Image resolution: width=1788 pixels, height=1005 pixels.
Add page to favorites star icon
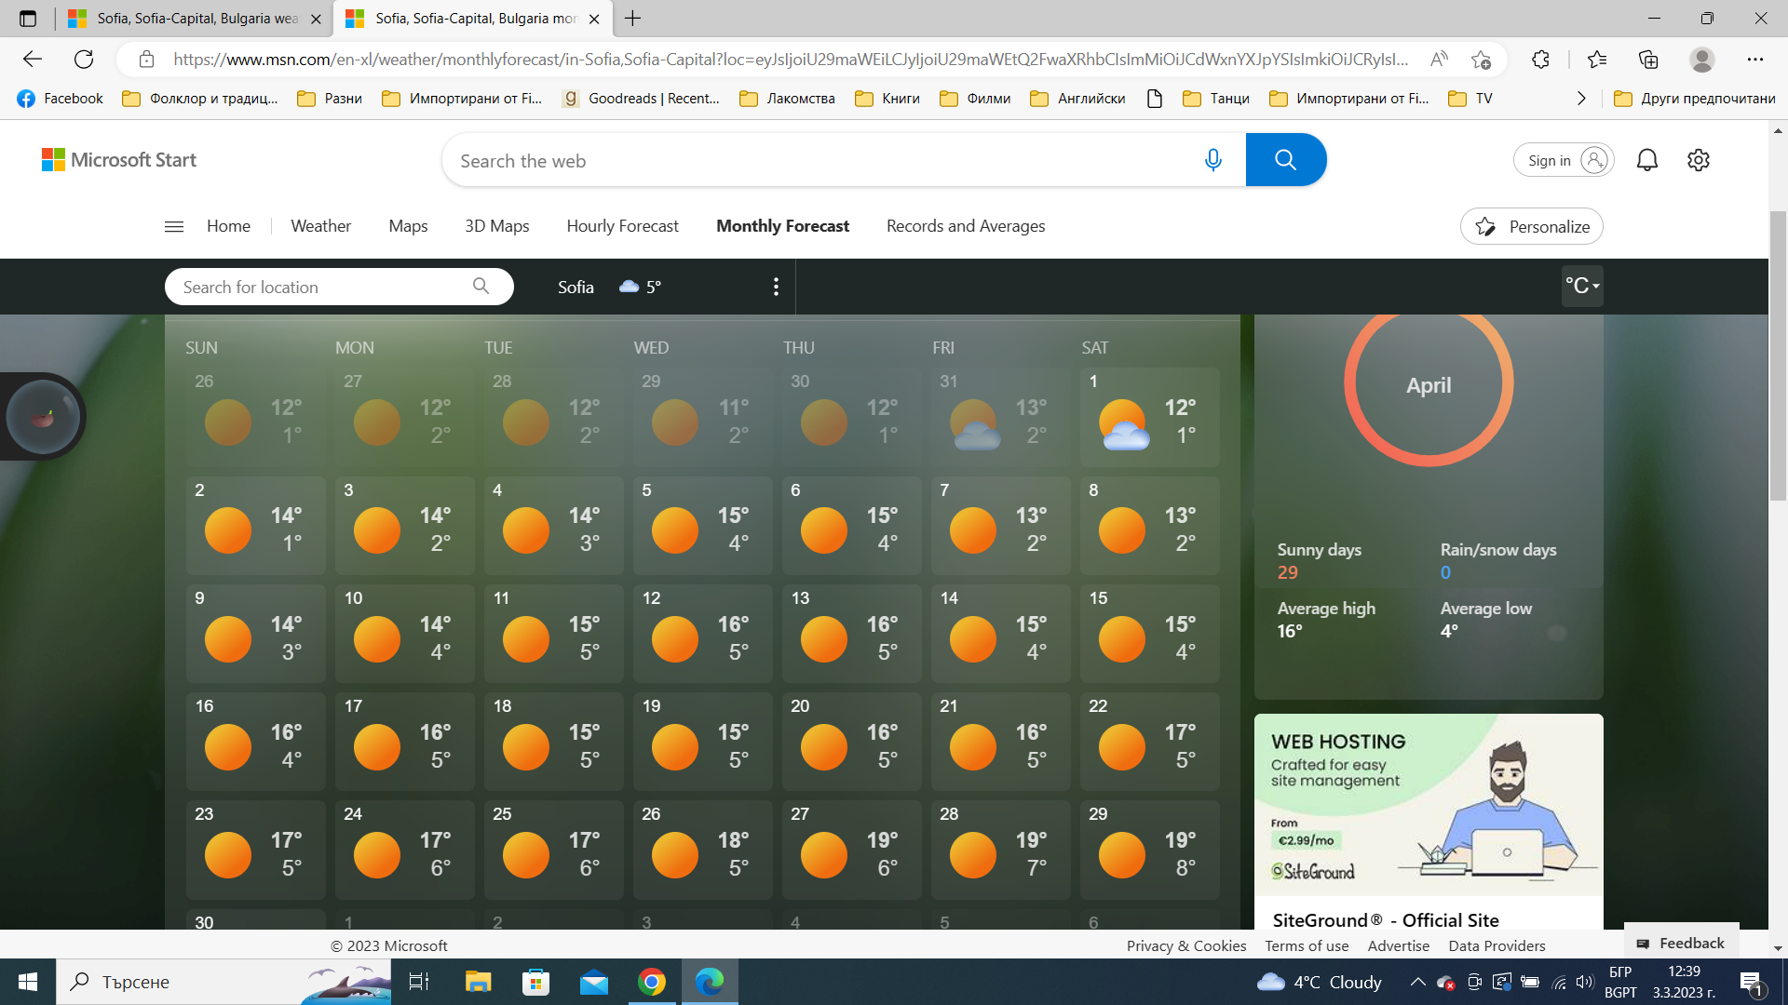(x=1481, y=60)
